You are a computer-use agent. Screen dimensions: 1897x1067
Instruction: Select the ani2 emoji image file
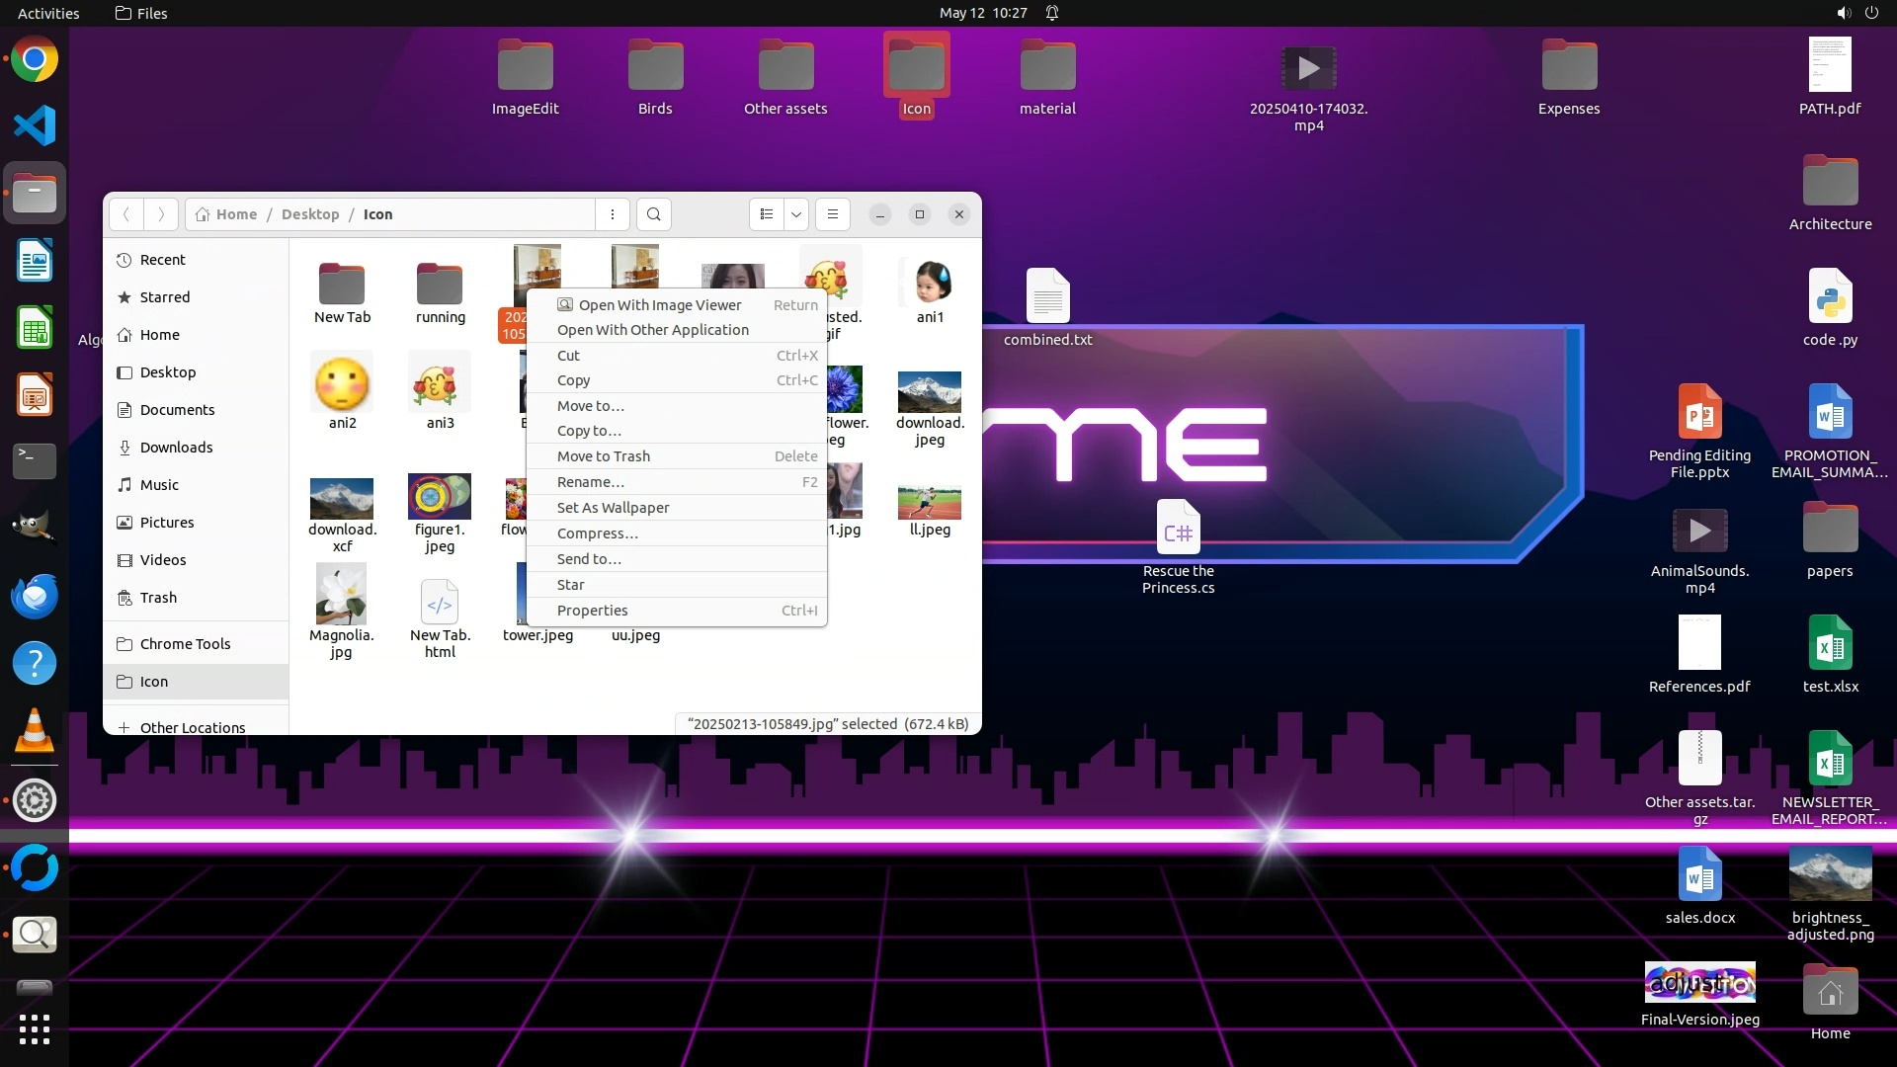(342, 384)
